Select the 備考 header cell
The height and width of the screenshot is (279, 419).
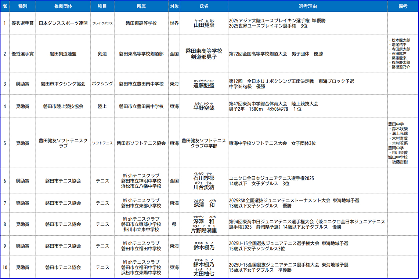coord(403,7)
